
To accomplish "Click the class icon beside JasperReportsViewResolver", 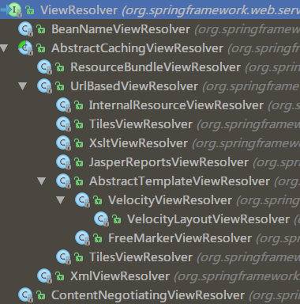I will (x=63, y=162).
